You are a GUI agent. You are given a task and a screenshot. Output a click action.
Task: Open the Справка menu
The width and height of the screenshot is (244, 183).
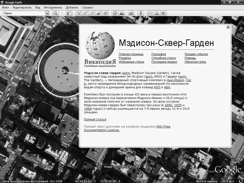coord(88,7)
